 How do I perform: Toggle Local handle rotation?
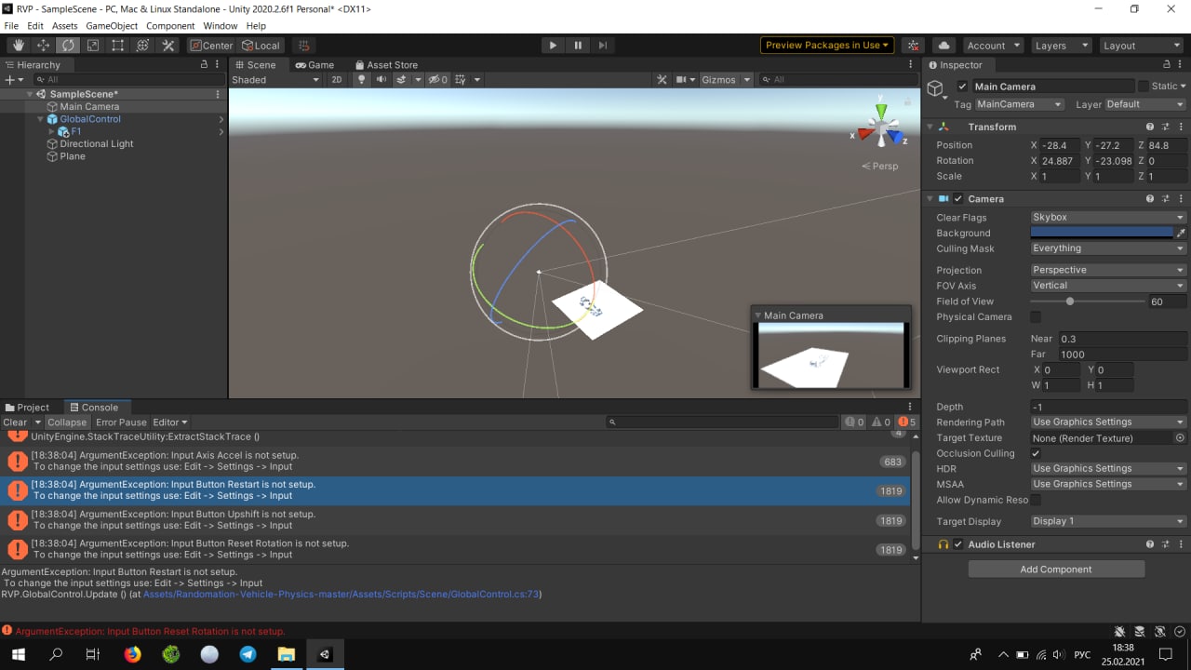(x=261, y=46)
